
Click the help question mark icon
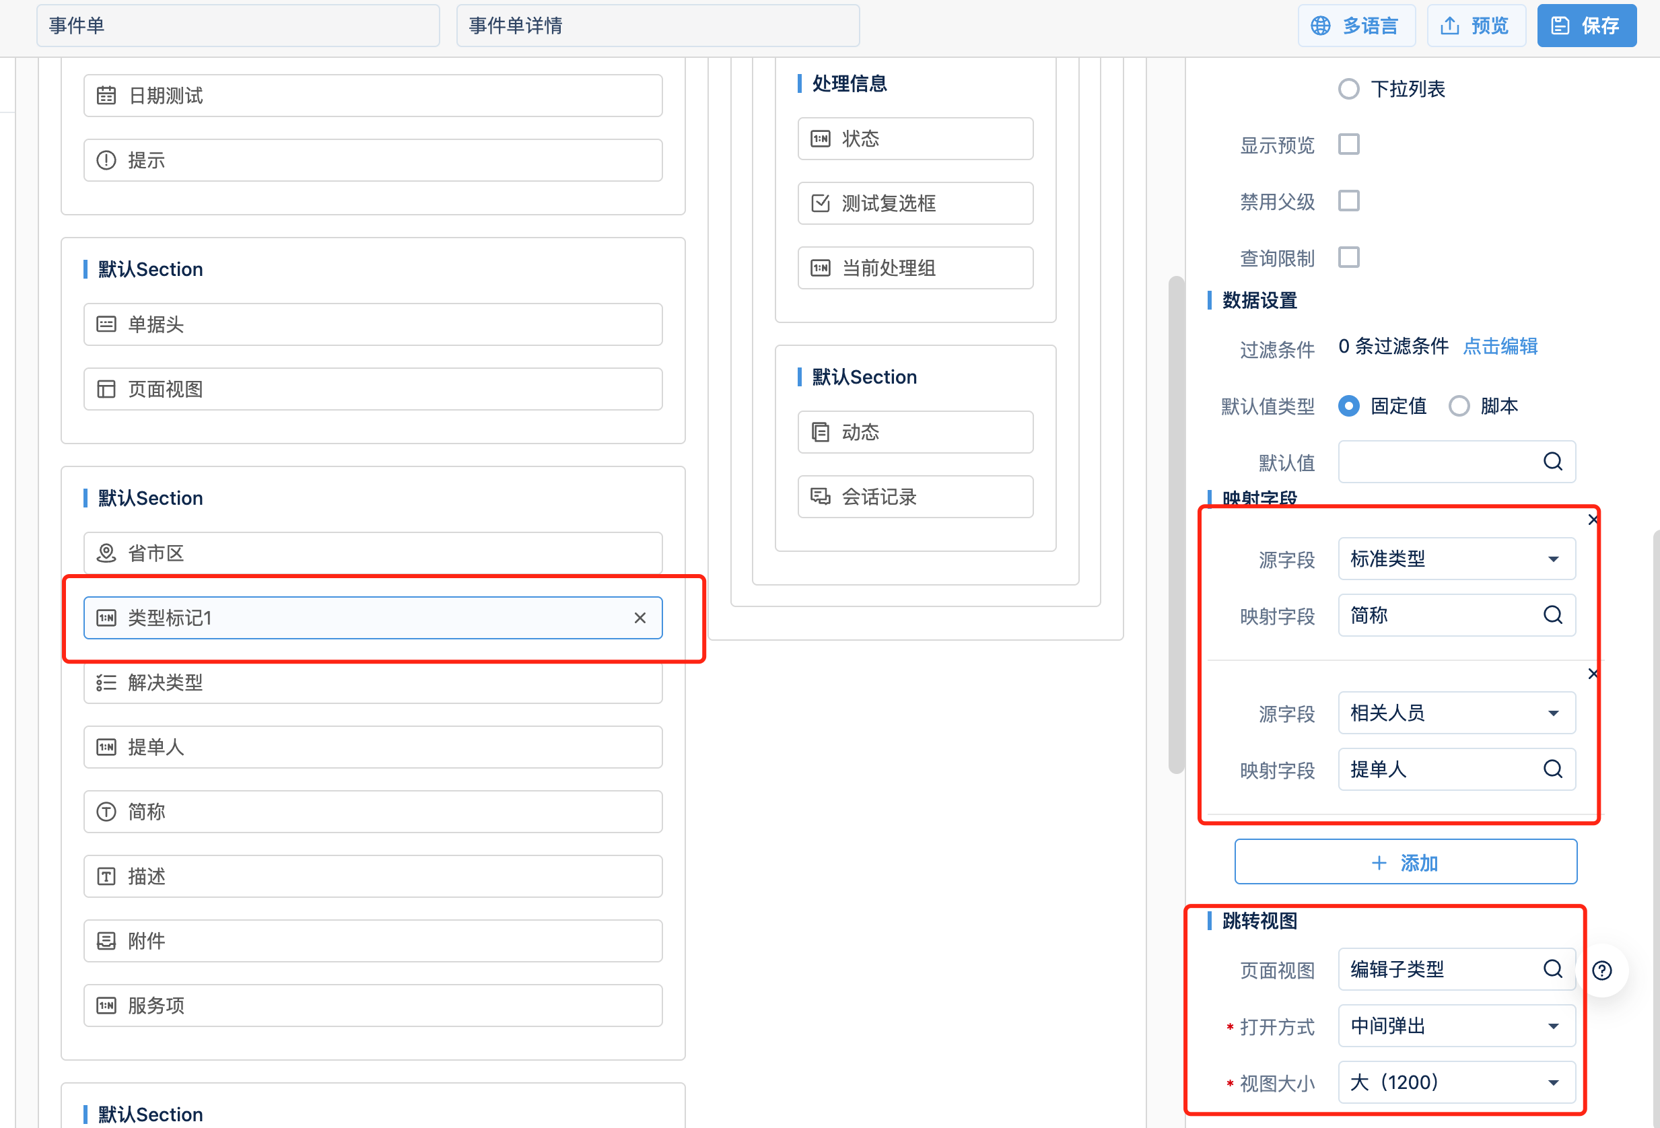pos(1601,969)
